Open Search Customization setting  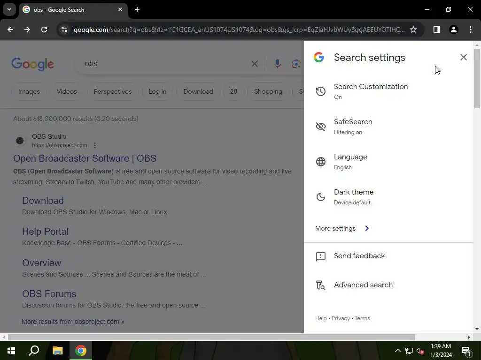coord(388,91)
